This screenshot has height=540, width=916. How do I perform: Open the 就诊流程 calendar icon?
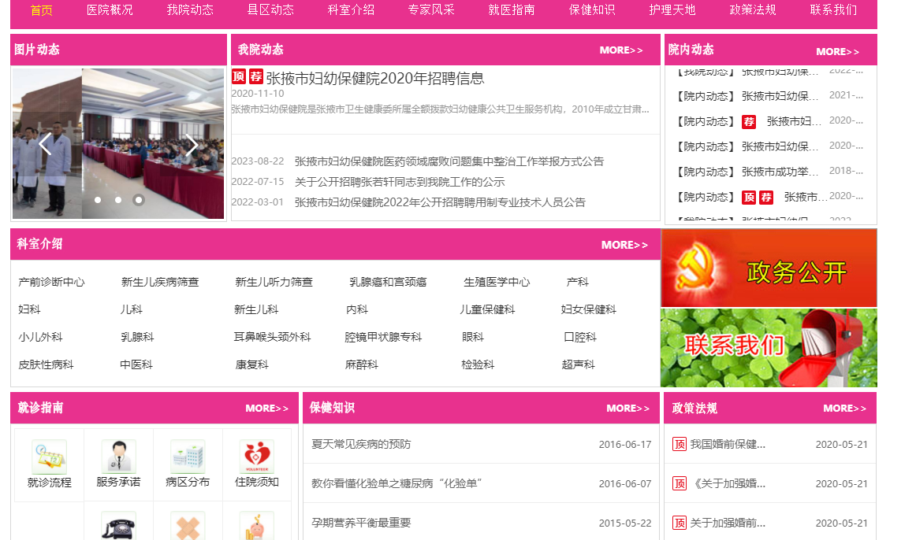49,457
